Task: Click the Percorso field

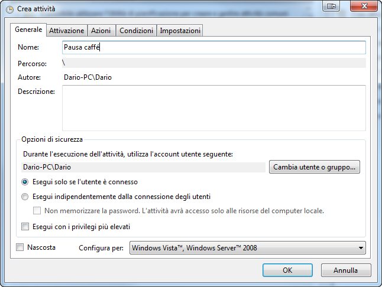Action: pyautogui.click(x=213, y=63)
